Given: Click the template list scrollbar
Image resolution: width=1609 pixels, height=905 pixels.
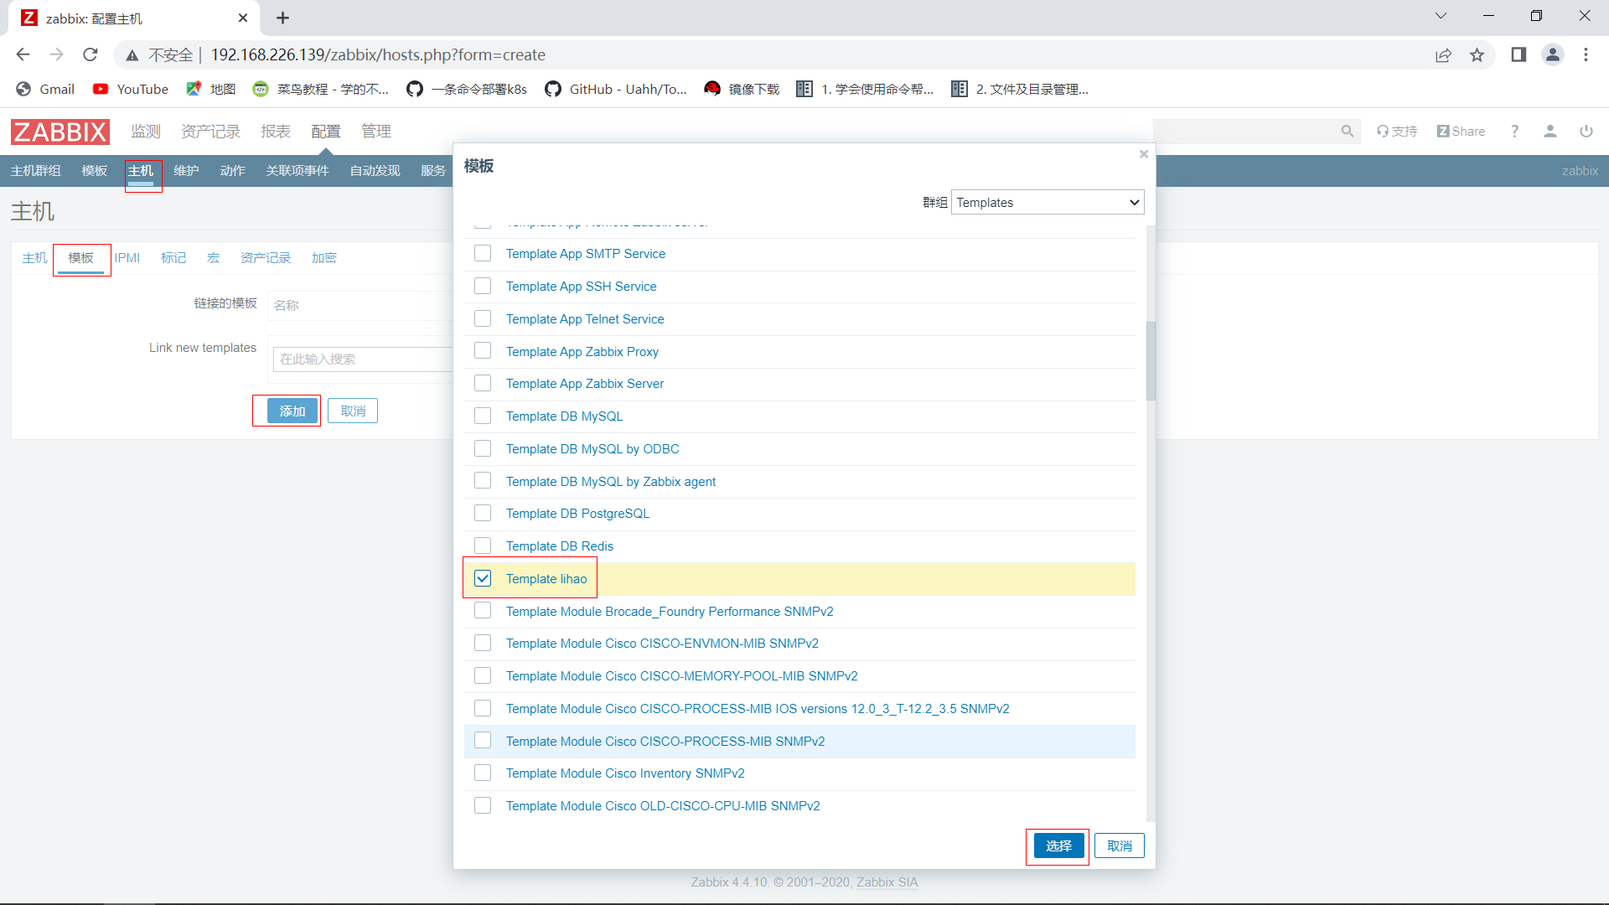Looking at the screenshot, I should pos(1151,361).
